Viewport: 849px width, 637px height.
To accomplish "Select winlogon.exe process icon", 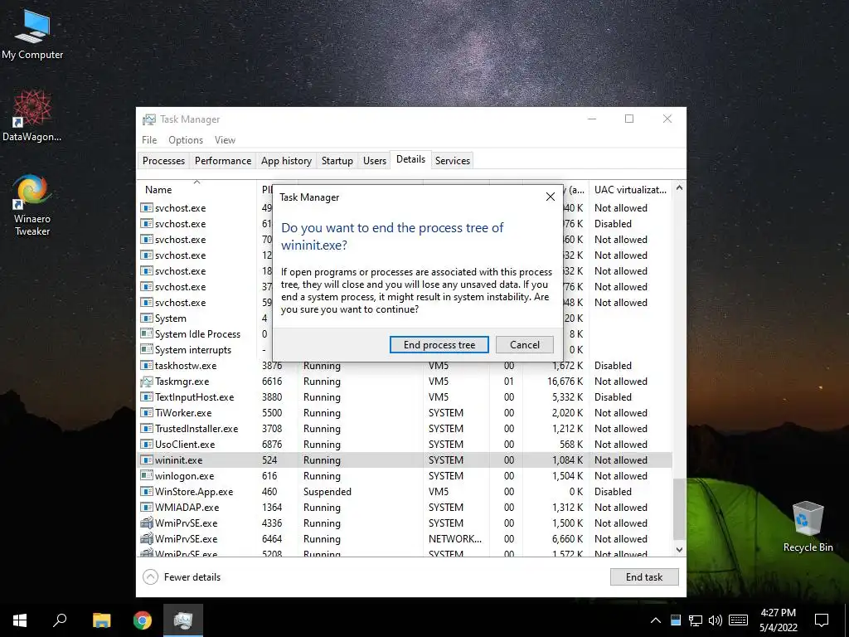I will 146,475.
